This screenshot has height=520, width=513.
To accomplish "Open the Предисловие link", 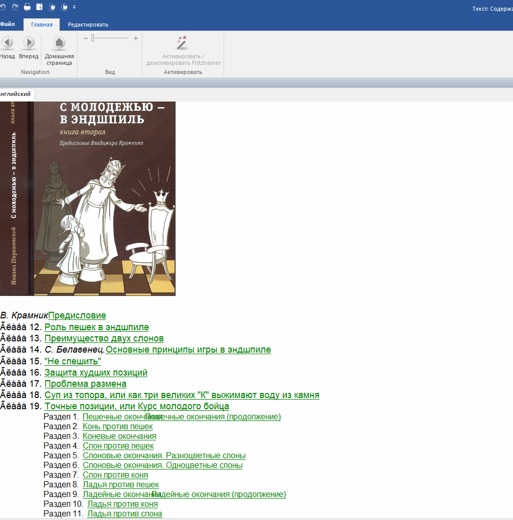I will click(x=77, y=316).
